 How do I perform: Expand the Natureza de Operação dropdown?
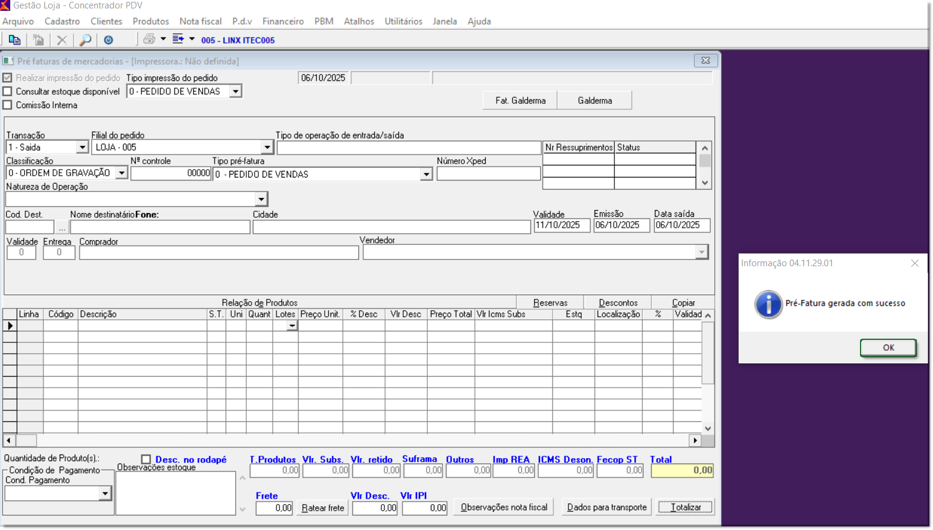[x=261, y=199]
